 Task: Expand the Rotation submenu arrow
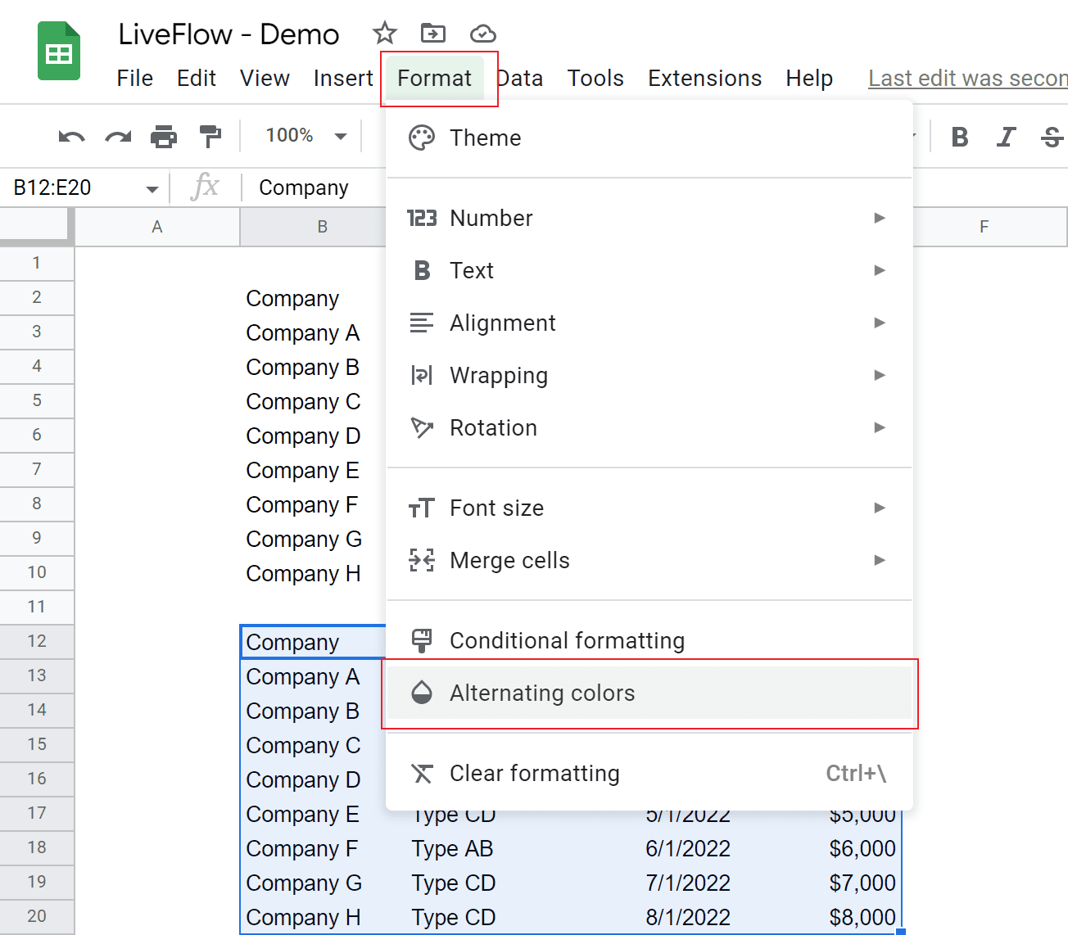[880, 427]
